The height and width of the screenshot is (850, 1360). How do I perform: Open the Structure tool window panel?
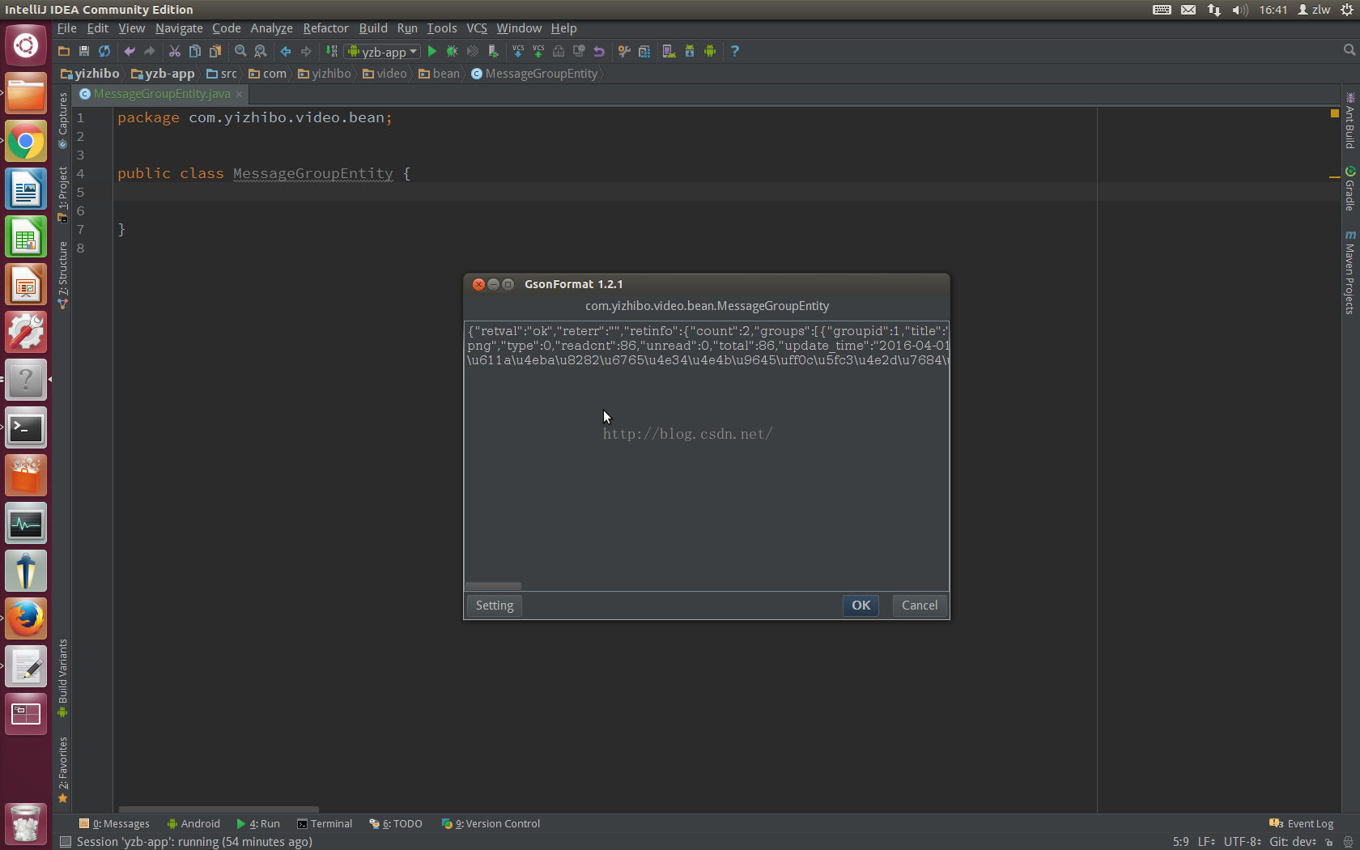tap(62, 275)
